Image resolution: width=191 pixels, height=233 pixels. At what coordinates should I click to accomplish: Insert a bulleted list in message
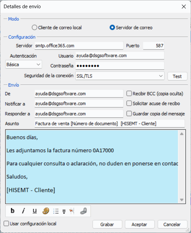click(x=56, y=211)
